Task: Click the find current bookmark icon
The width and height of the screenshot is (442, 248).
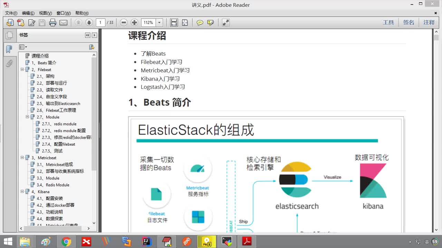Action: tap(92, 47)
